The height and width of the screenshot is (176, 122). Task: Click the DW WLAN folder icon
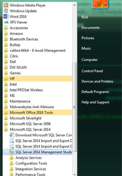(6, 67)
